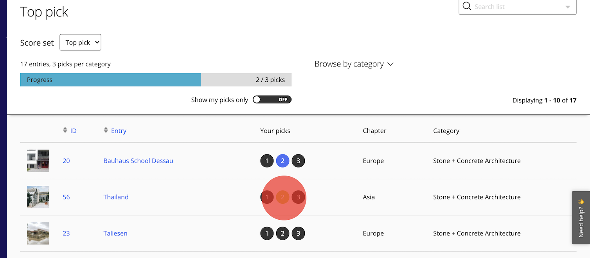Viewport: 590px width, 258px height.
Task: Open the search list dropdown arrow
Action: click(568, 7)
